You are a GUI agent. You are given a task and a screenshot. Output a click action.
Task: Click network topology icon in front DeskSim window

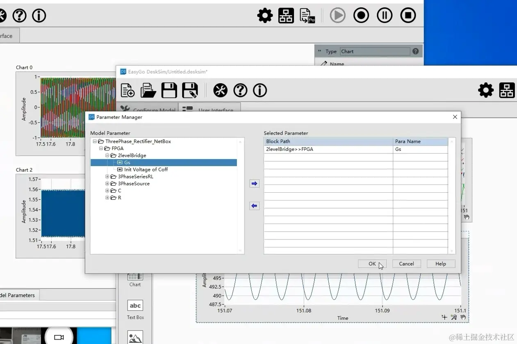pos(507,90)
